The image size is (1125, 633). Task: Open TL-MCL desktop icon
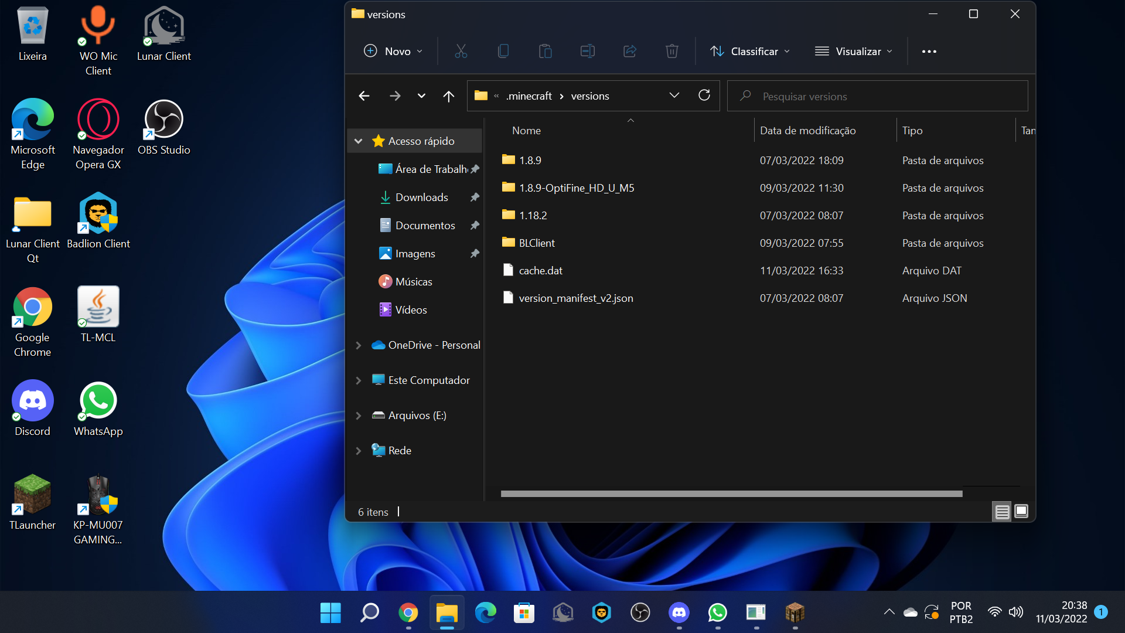point(98,315)
